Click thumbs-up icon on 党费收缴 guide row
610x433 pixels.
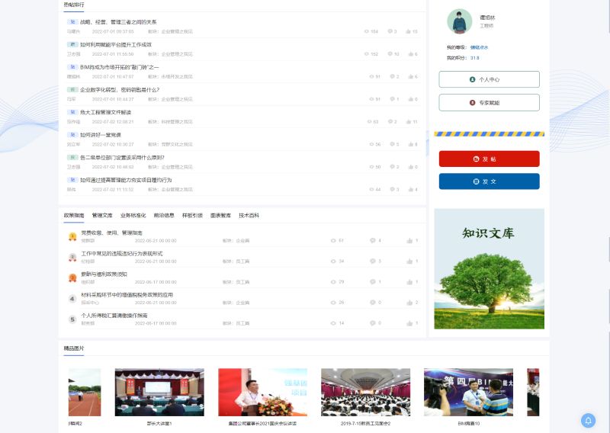[409, 240]
